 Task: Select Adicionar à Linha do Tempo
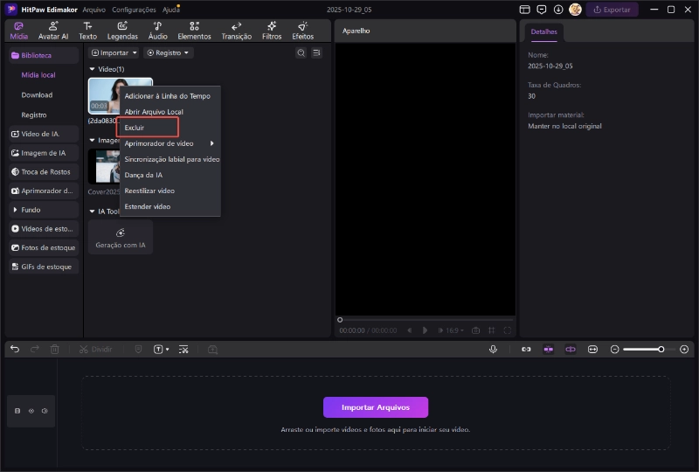[167, 96]
